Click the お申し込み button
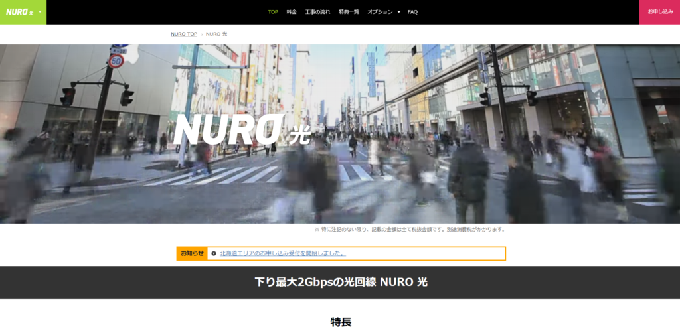 click(x=659, y=12)
